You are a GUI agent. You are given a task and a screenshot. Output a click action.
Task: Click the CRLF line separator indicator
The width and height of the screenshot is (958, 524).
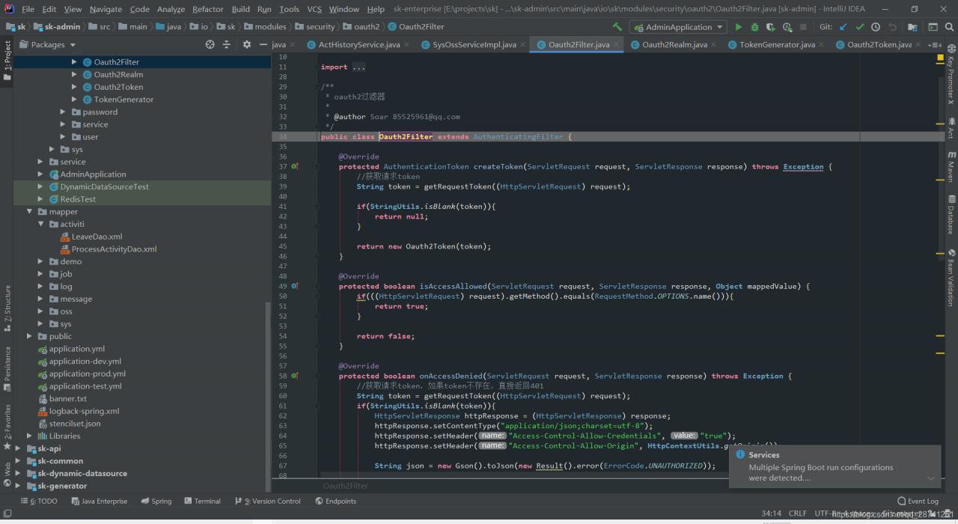click(798, 514)
